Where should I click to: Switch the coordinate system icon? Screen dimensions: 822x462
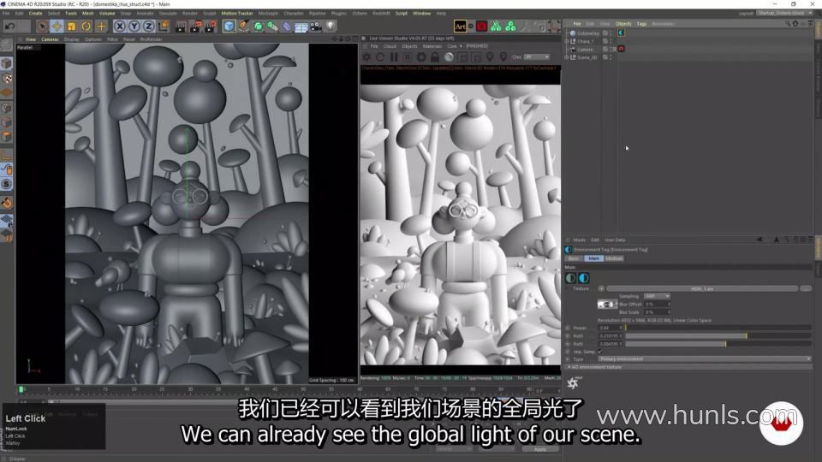164,26
